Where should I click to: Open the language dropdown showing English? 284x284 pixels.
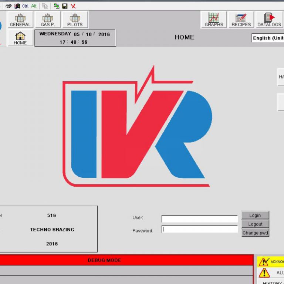point(268,38)
